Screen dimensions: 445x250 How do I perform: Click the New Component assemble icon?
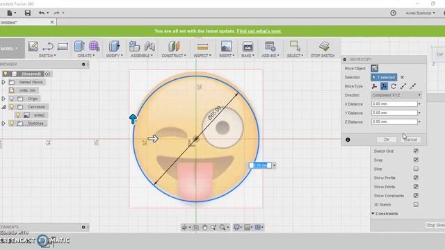[134, 46]
